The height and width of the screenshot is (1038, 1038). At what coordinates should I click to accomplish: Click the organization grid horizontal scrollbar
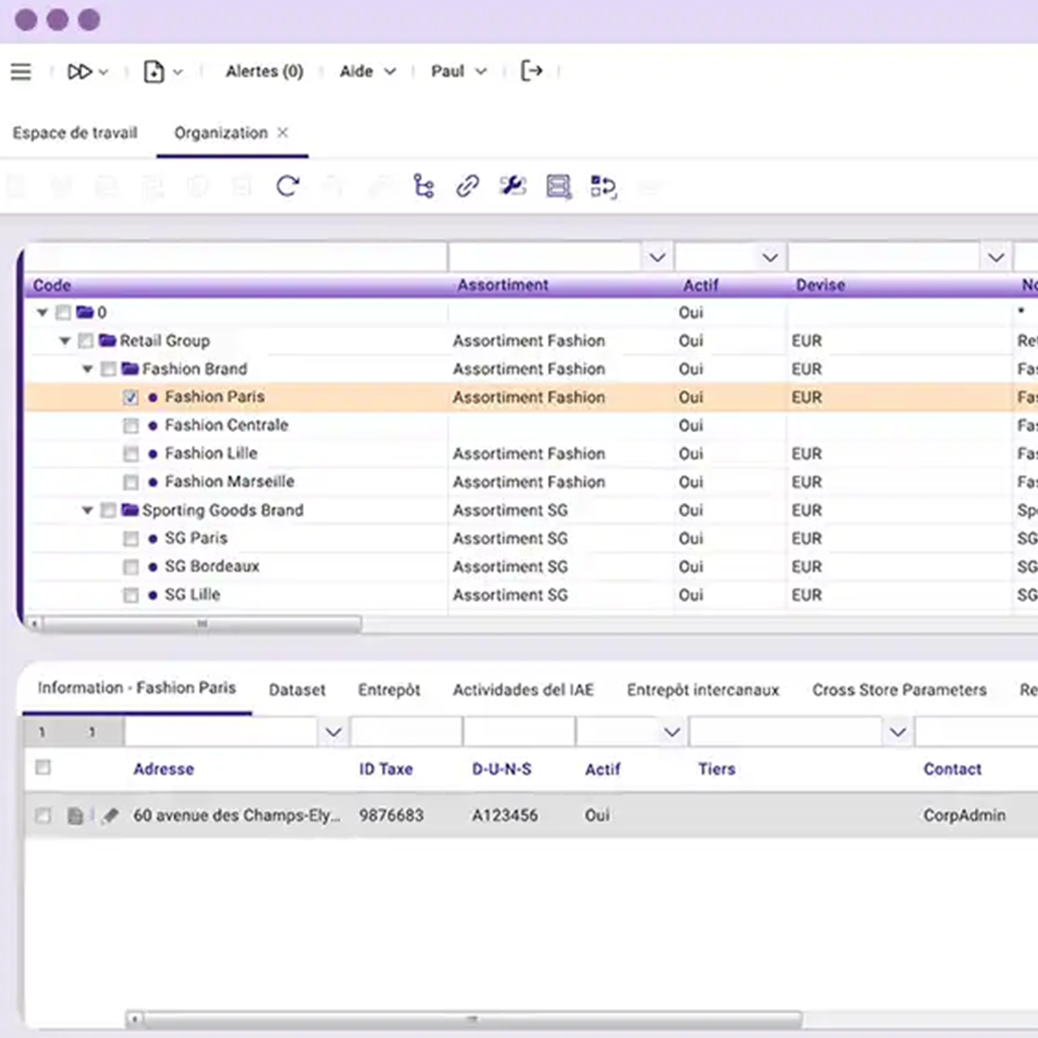point(201,624)
